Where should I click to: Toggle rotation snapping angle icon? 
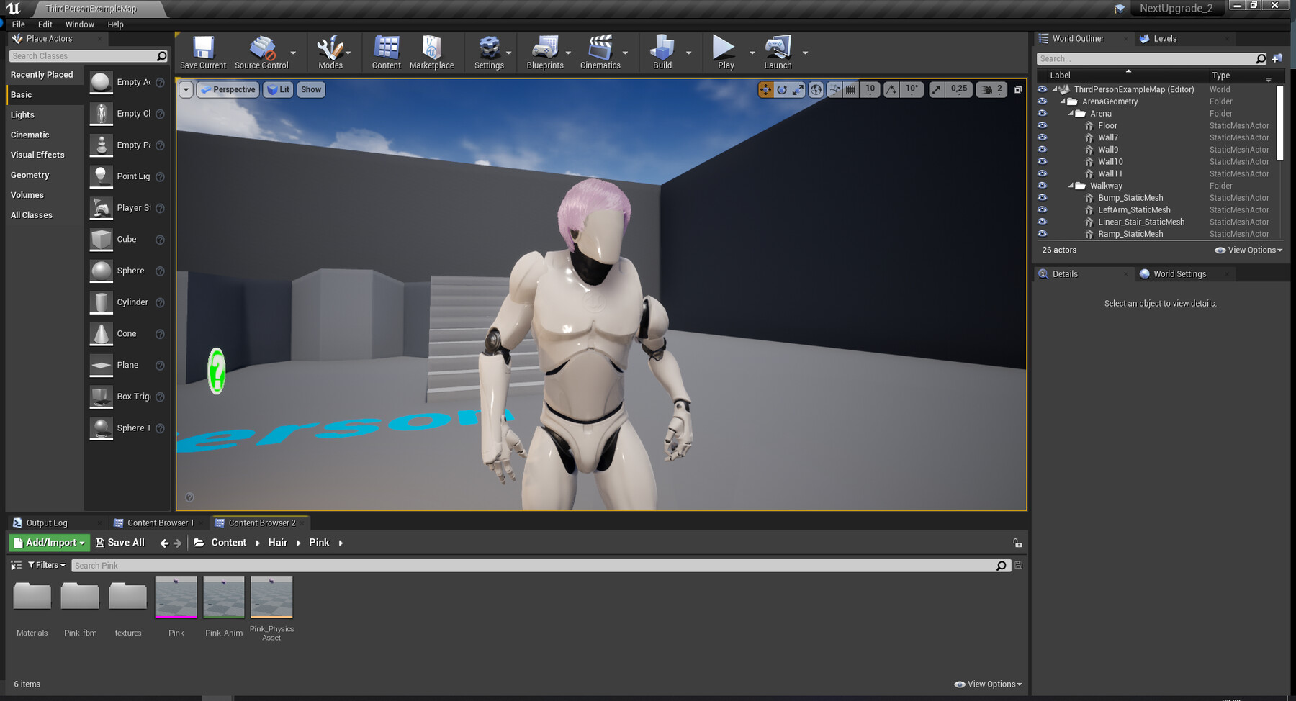tap(891, 89)
